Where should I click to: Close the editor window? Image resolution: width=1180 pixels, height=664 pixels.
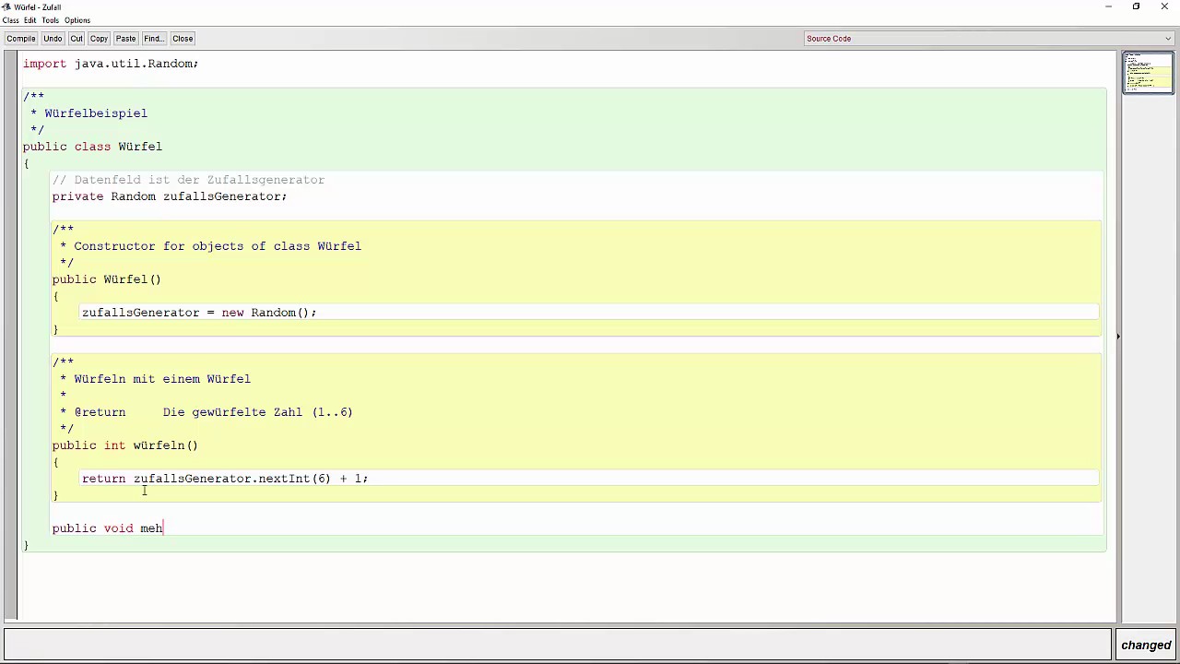1164,6
